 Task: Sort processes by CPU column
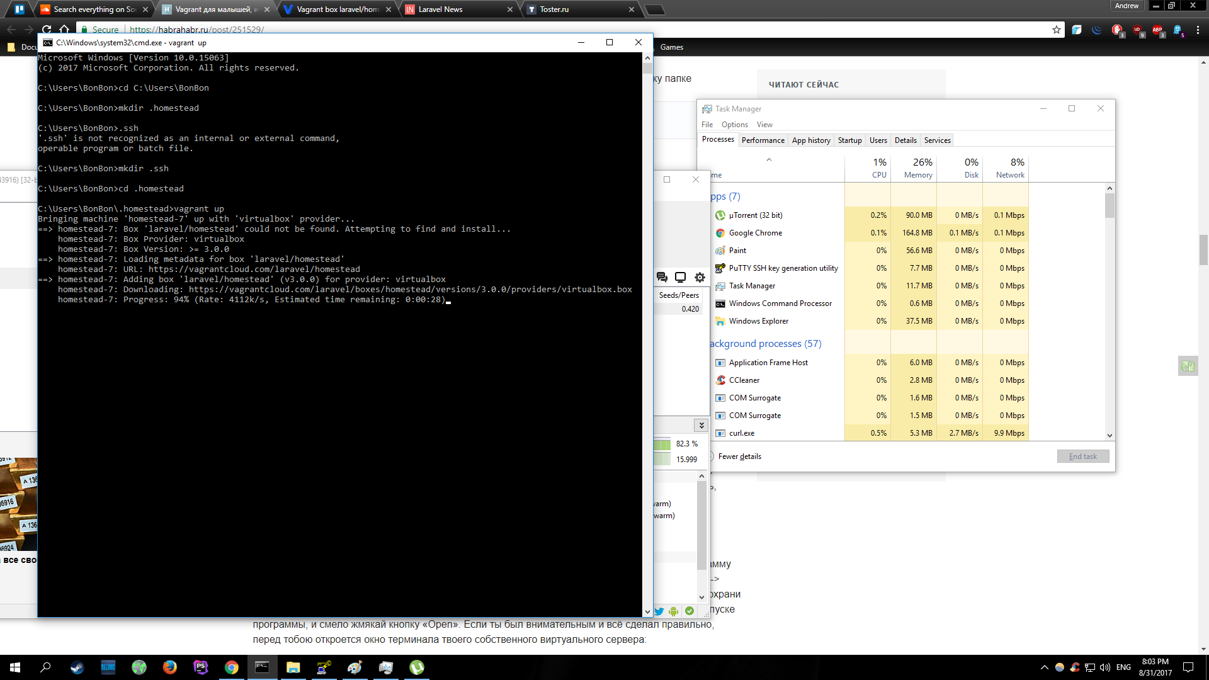click(868, 168)
